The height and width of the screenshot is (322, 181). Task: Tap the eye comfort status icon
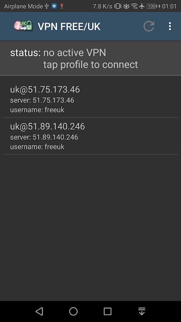coord(126,6)
